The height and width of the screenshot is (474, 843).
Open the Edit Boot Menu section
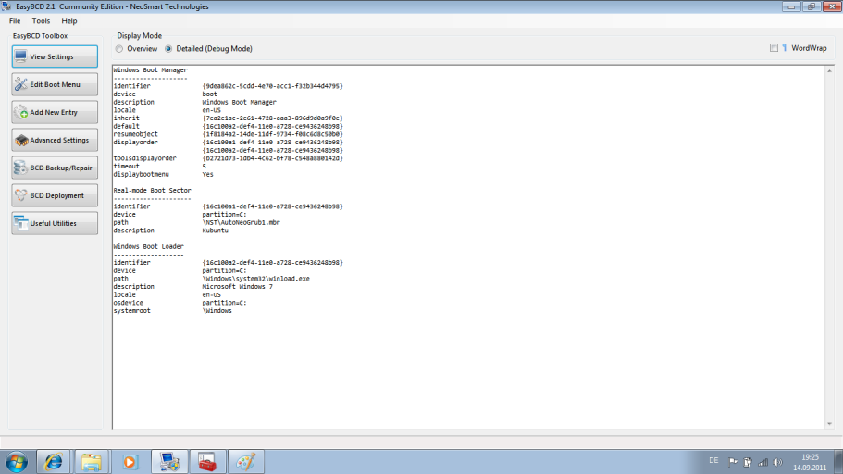pos(55,84)
